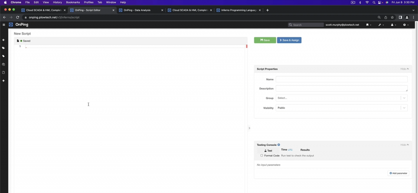418x193 pixels.
Task: Click the OnPing Search box
Action: point(306,25)
